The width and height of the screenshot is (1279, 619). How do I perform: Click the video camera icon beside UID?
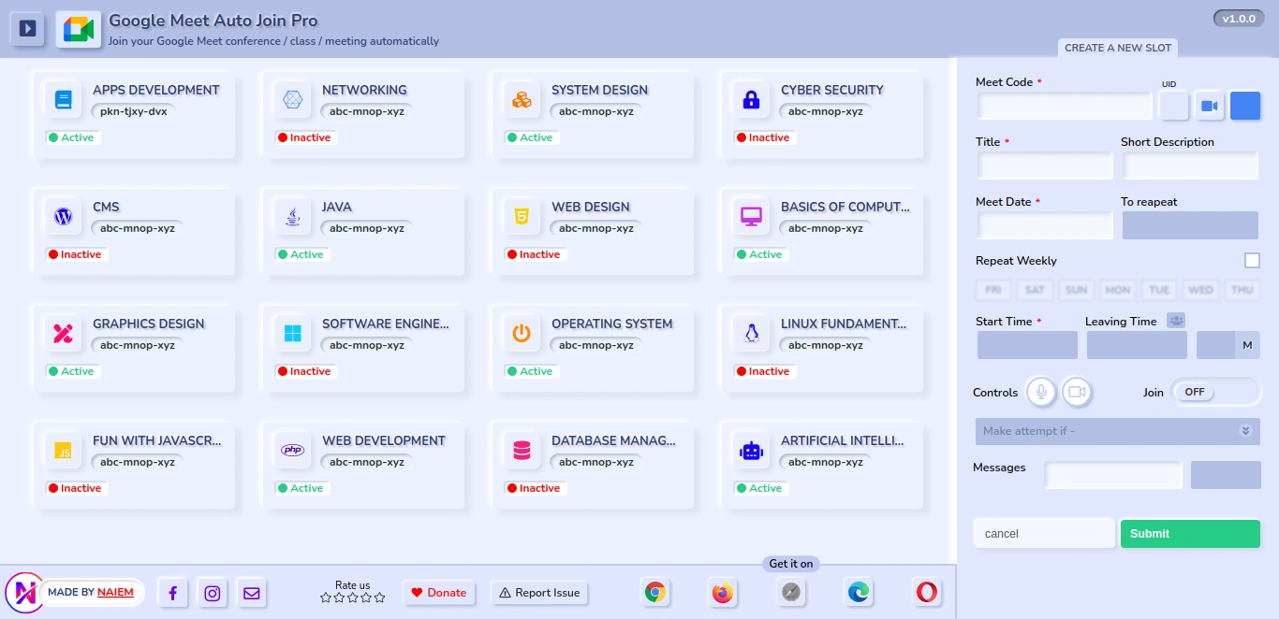click(x=1209, y=106)
